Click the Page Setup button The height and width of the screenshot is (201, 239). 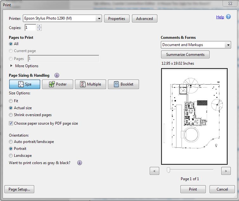click(x=19, y=189)
